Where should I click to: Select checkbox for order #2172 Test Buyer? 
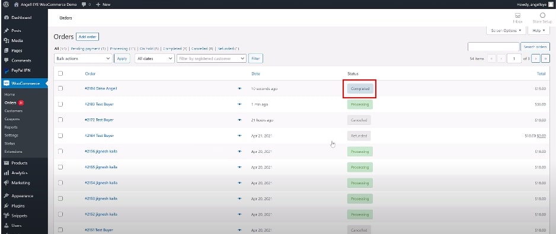click(60, 120)
